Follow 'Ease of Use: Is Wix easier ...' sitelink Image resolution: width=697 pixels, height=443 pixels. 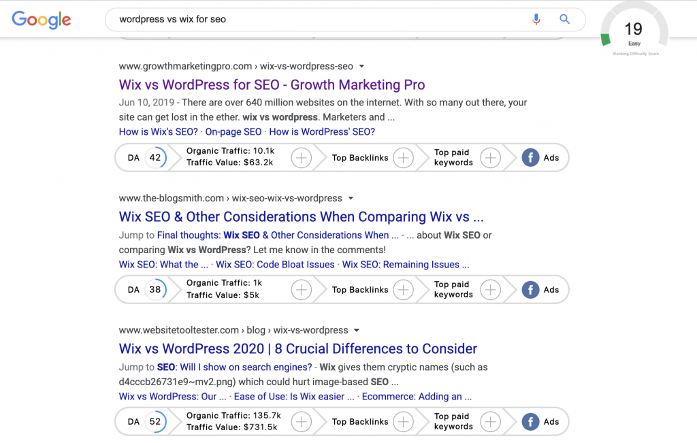pos(294,396)
